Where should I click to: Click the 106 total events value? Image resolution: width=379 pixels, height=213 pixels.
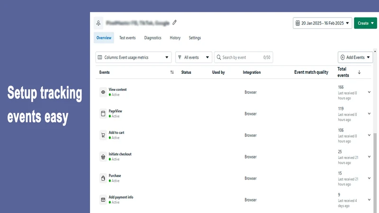341,130
